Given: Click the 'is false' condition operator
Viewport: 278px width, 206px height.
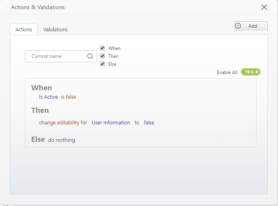Looking at the screenshot, I should coord(68,97).
